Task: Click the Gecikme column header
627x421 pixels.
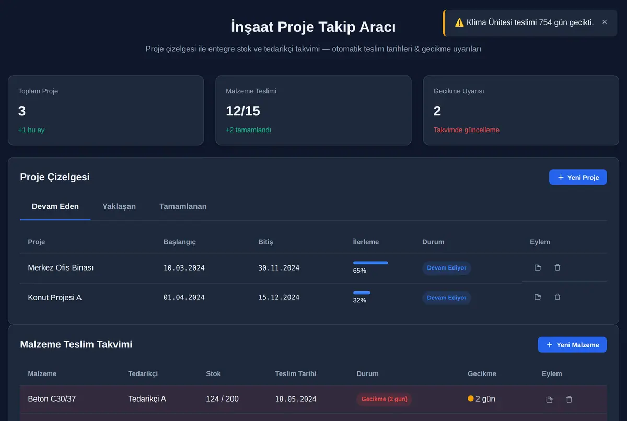Action: pos(482,373)
